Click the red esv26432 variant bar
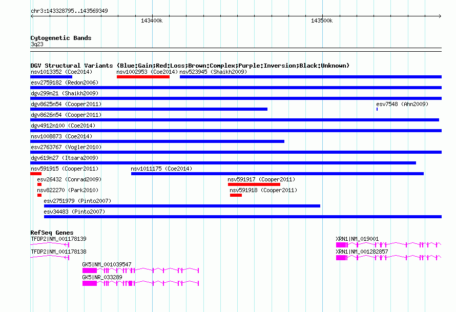This screenshot has width=456, height=312. pos(39,184)
